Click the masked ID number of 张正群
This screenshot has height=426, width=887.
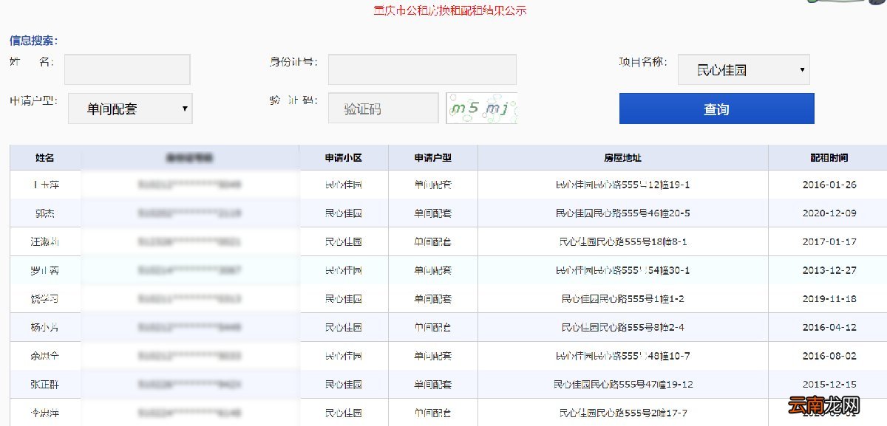click(189, 384)
